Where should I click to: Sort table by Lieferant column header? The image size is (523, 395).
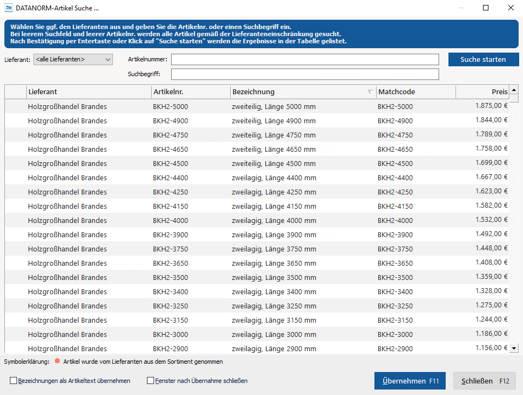[x=88, y=92]
